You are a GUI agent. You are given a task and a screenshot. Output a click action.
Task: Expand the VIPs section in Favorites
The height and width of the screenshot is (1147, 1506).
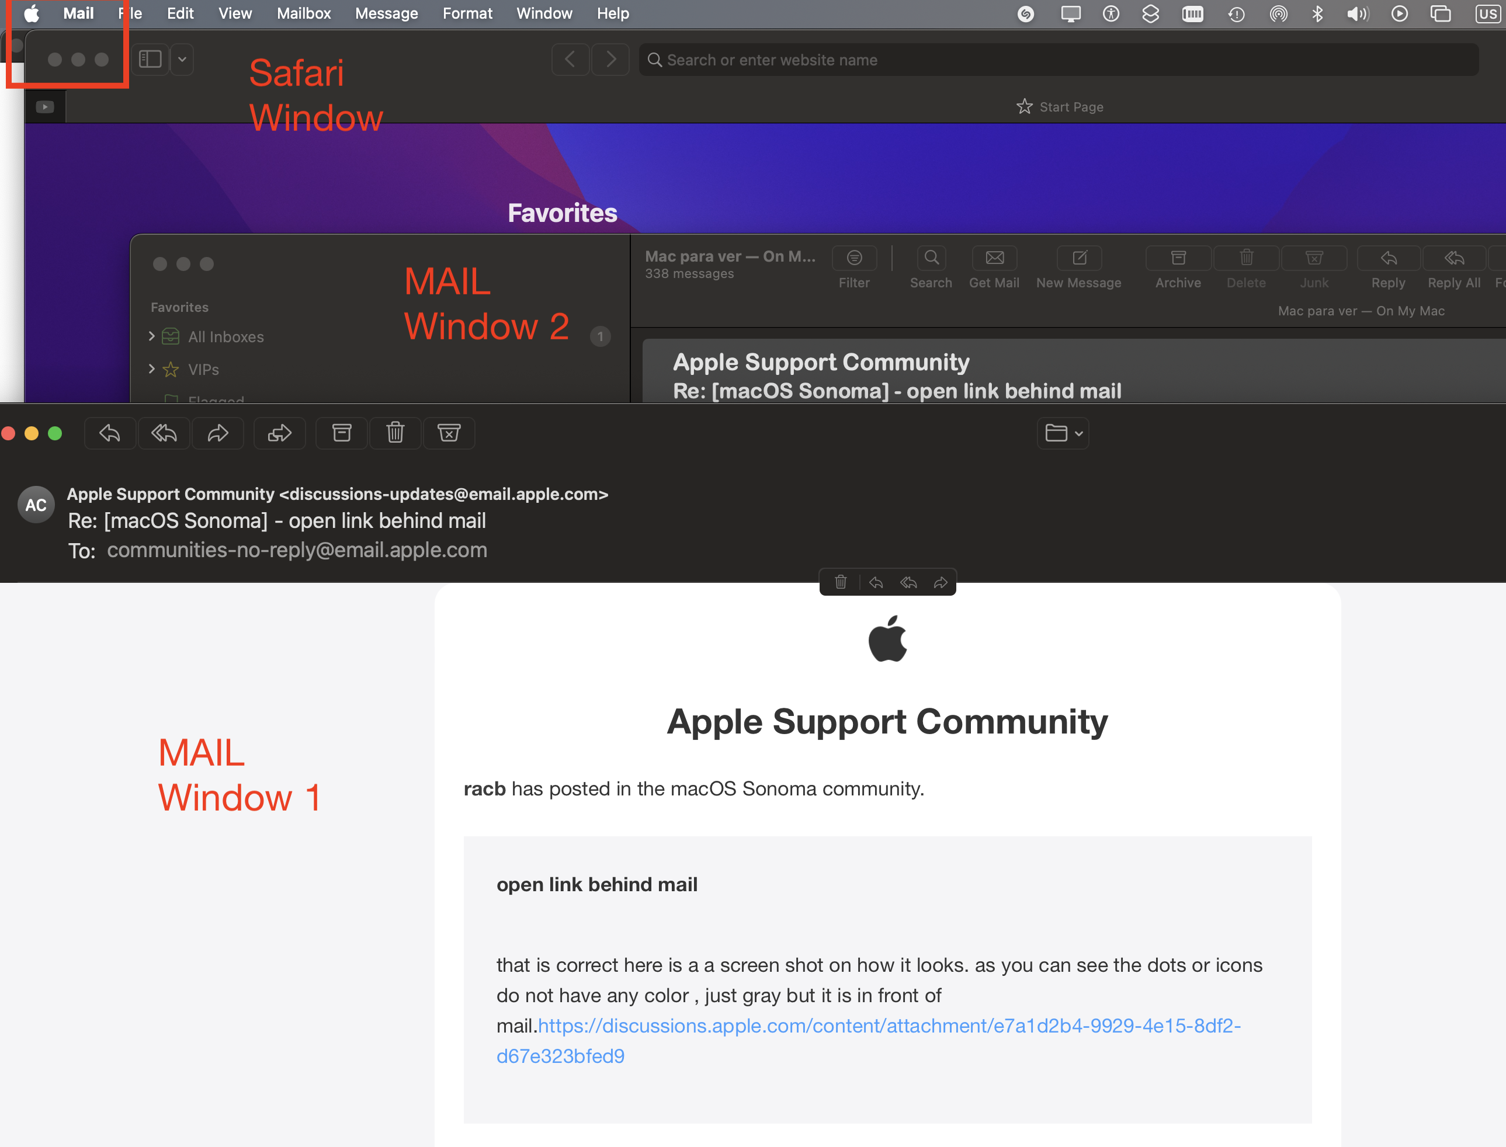coord(152,369)
